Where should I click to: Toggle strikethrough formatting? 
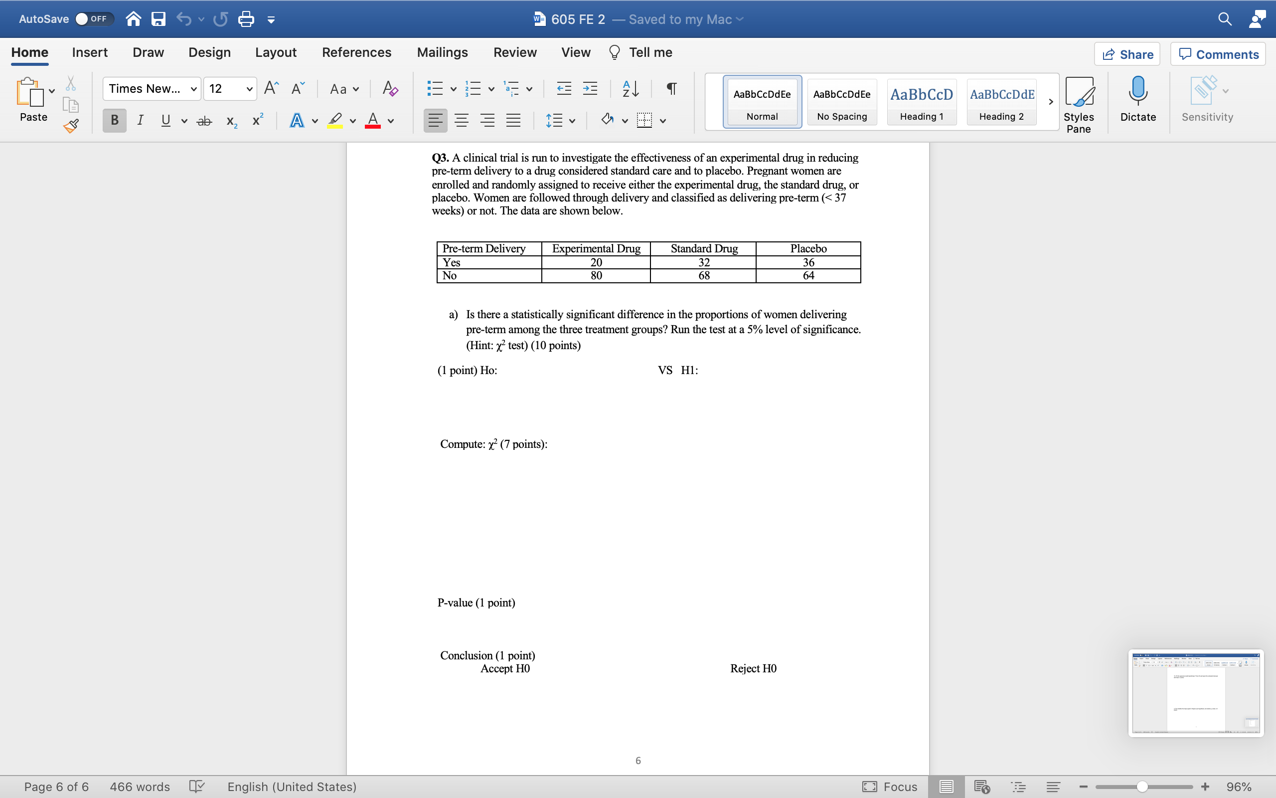204,120
